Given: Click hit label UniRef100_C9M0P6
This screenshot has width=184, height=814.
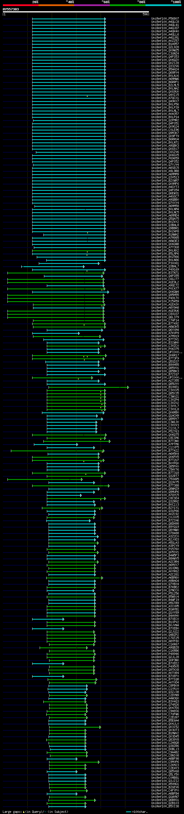Looking at the screenshot, I should point(165,762).
